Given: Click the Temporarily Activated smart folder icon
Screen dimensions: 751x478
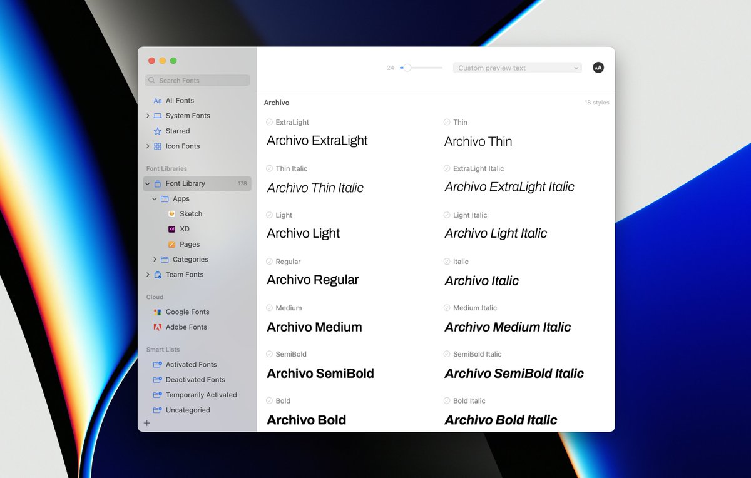Looking at the screenshot, I should coord(158,395).
